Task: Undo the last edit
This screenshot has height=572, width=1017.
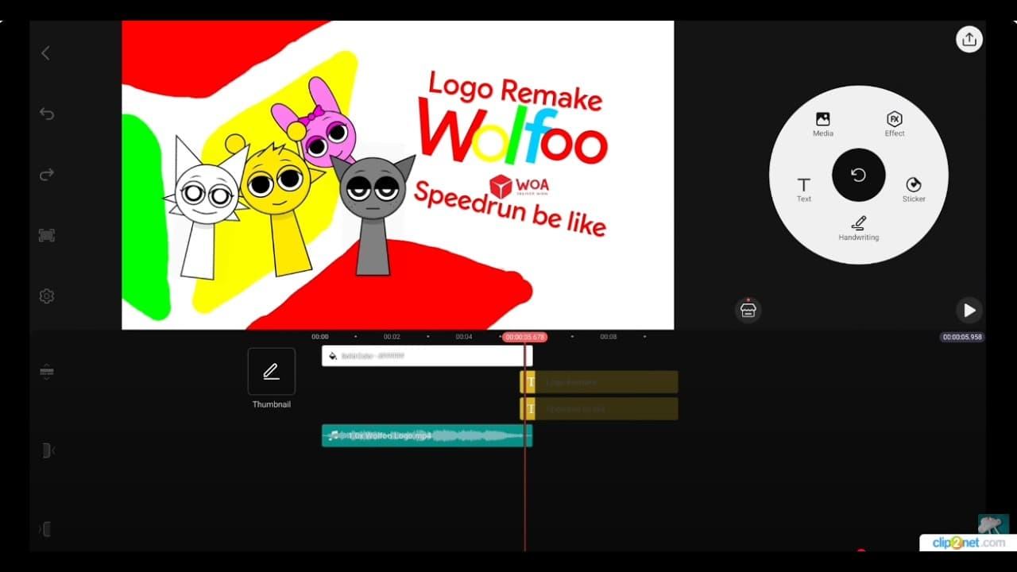Action: 47,114
